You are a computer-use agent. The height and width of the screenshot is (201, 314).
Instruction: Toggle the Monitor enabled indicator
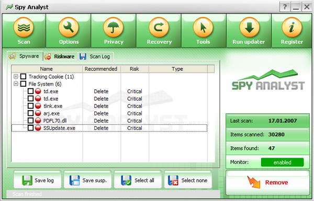coord(283,162)
